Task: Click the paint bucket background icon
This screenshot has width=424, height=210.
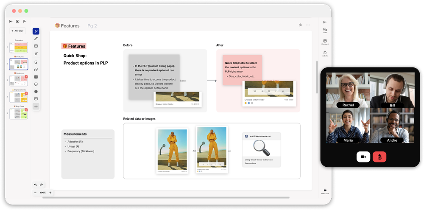Action: point(300,25)
